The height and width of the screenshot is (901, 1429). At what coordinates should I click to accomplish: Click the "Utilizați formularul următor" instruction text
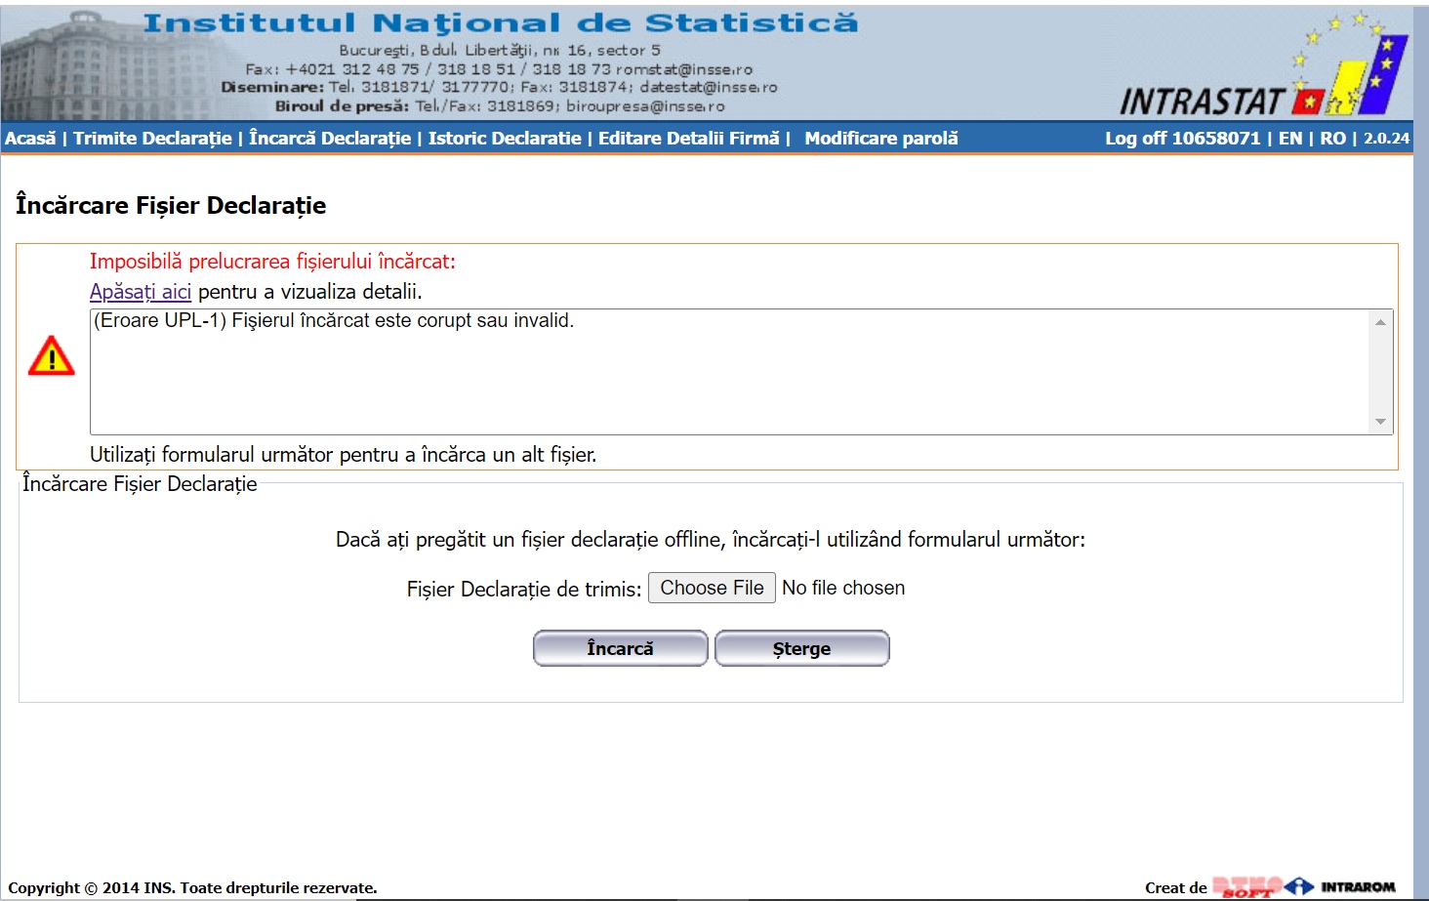click(x=343, y=454)
